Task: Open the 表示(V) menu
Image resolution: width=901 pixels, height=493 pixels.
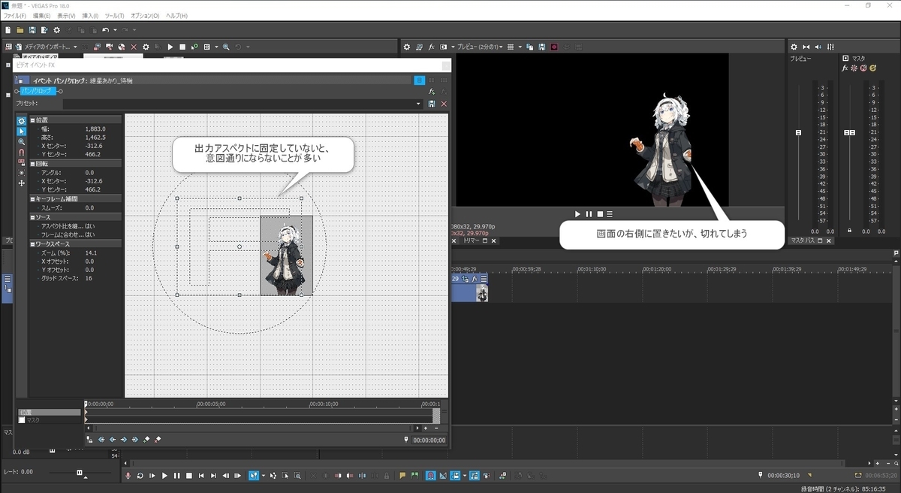Action: [67, 16]
